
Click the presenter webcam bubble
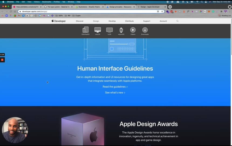[x=15, y=130]
